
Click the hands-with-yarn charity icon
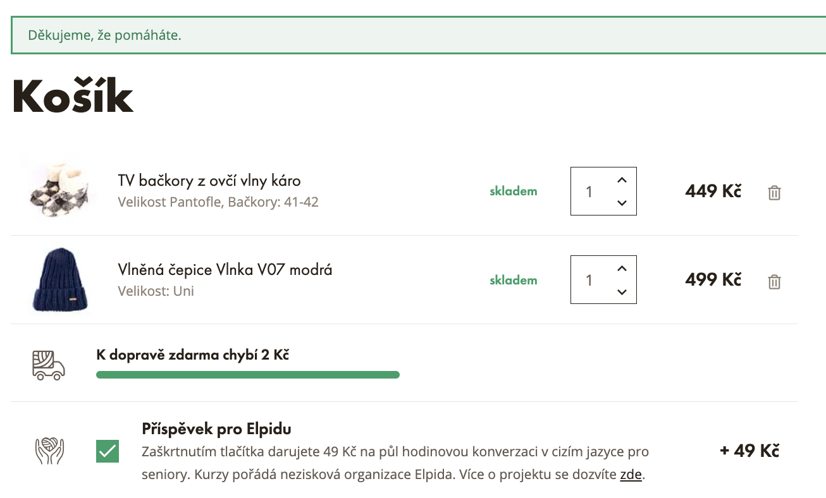[x=49, y=451]
